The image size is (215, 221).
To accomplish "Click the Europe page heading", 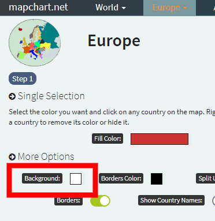I will [114, 41].
